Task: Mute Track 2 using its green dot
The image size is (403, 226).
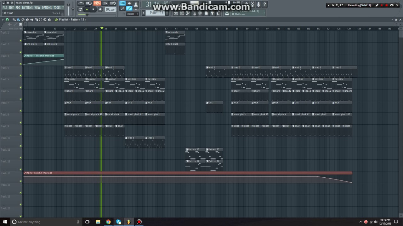Action: 21,52
